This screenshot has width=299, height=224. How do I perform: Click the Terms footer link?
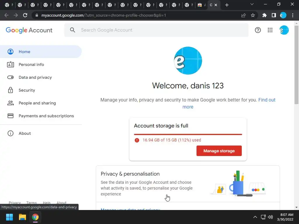32,203
